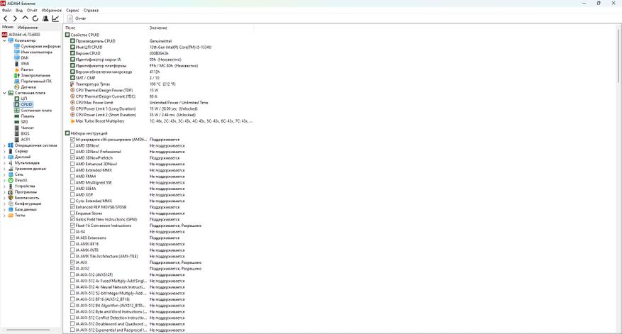
Task: Select the Безопасность shield icon
Action: [11, 198]
